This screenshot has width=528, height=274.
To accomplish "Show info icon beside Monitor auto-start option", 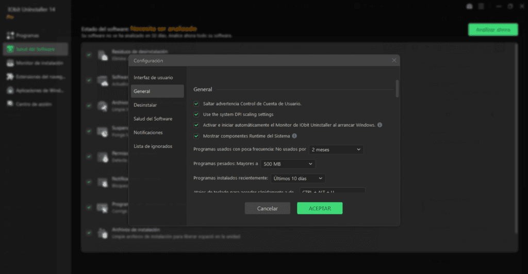I will click(380, 125).
